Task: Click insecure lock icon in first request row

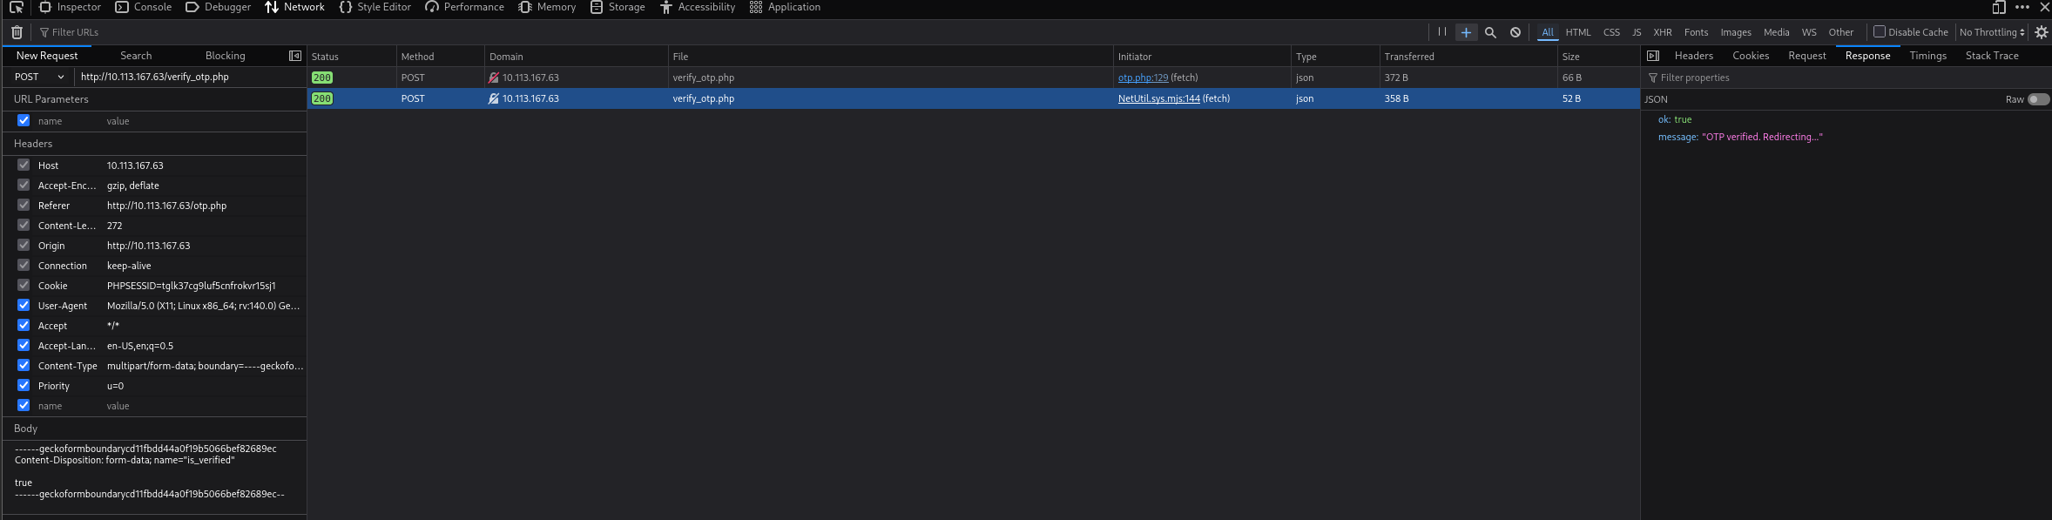Action: 494,78
